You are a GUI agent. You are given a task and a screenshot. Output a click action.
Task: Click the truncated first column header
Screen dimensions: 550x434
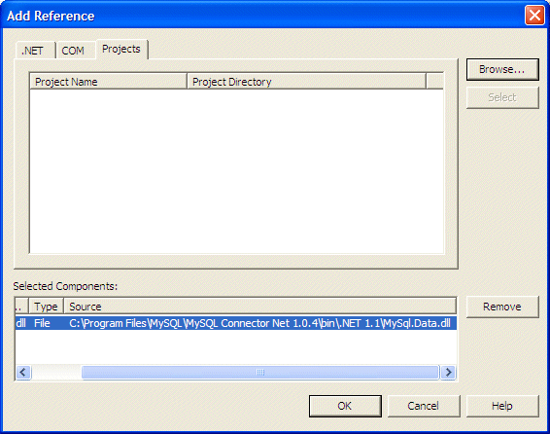(21, 307)
